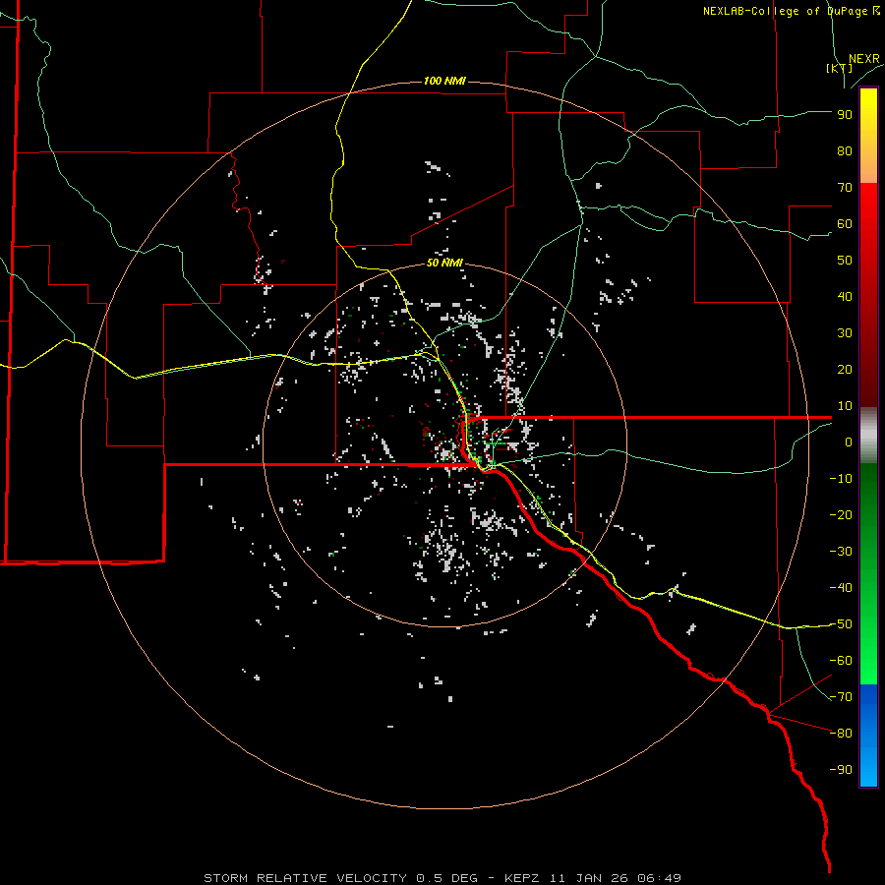Click the -10 value on velocity scale
Screen dimensions: 885x885
point(841,479)
